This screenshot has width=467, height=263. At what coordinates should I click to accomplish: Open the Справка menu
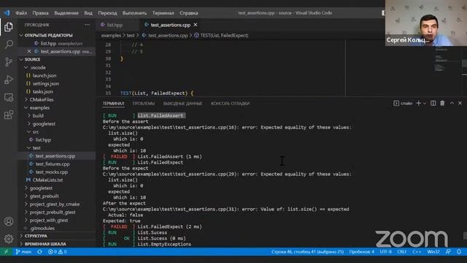188,13
